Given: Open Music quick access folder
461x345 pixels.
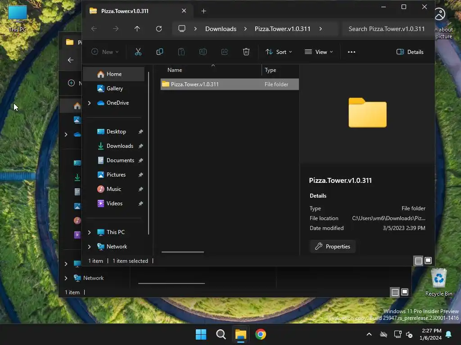Looking at the screenshot, I should [114, 189].
